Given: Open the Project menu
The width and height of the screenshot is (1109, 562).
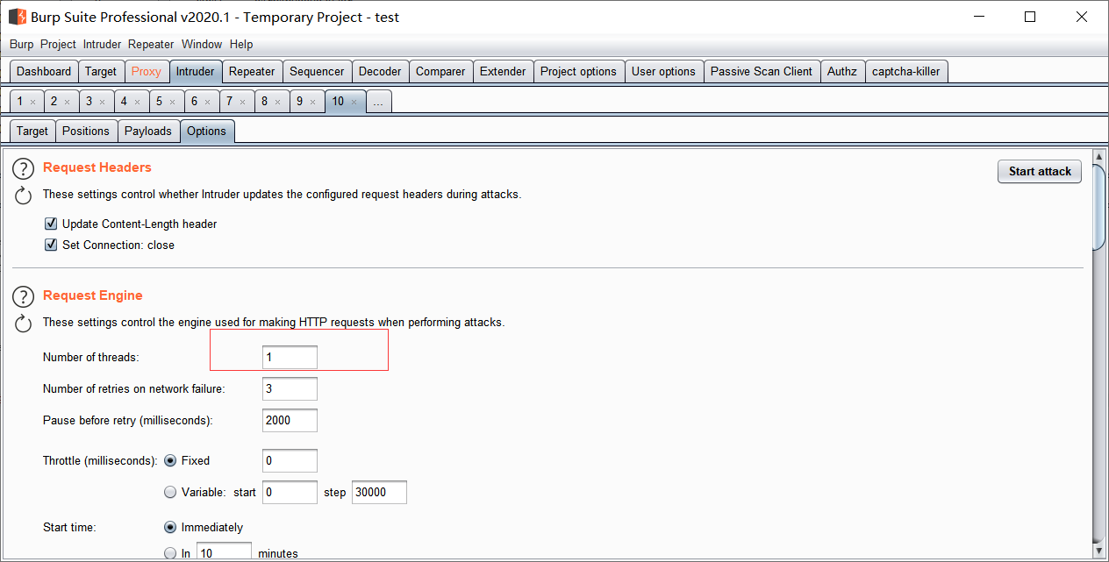Looking at the screenshot, I should pyautogui.click(x=59, y=44).
